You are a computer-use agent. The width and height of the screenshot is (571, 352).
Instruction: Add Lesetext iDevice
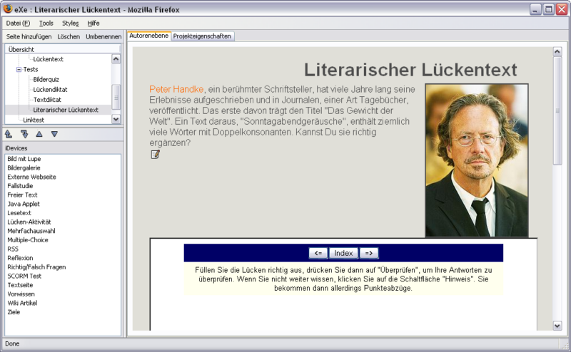click(x=19, y=213)
